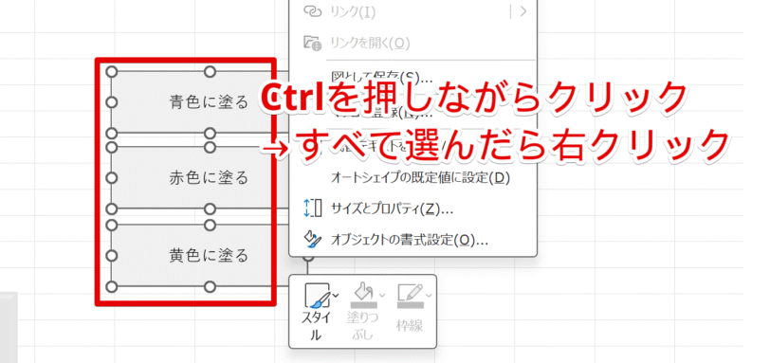Expand the submenu arrow beside リンク(I)
This screenshot has width=770, height=363.
point(523,11)
